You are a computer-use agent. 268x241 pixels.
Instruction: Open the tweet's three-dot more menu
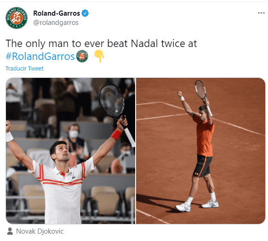(x=261, y=13)
